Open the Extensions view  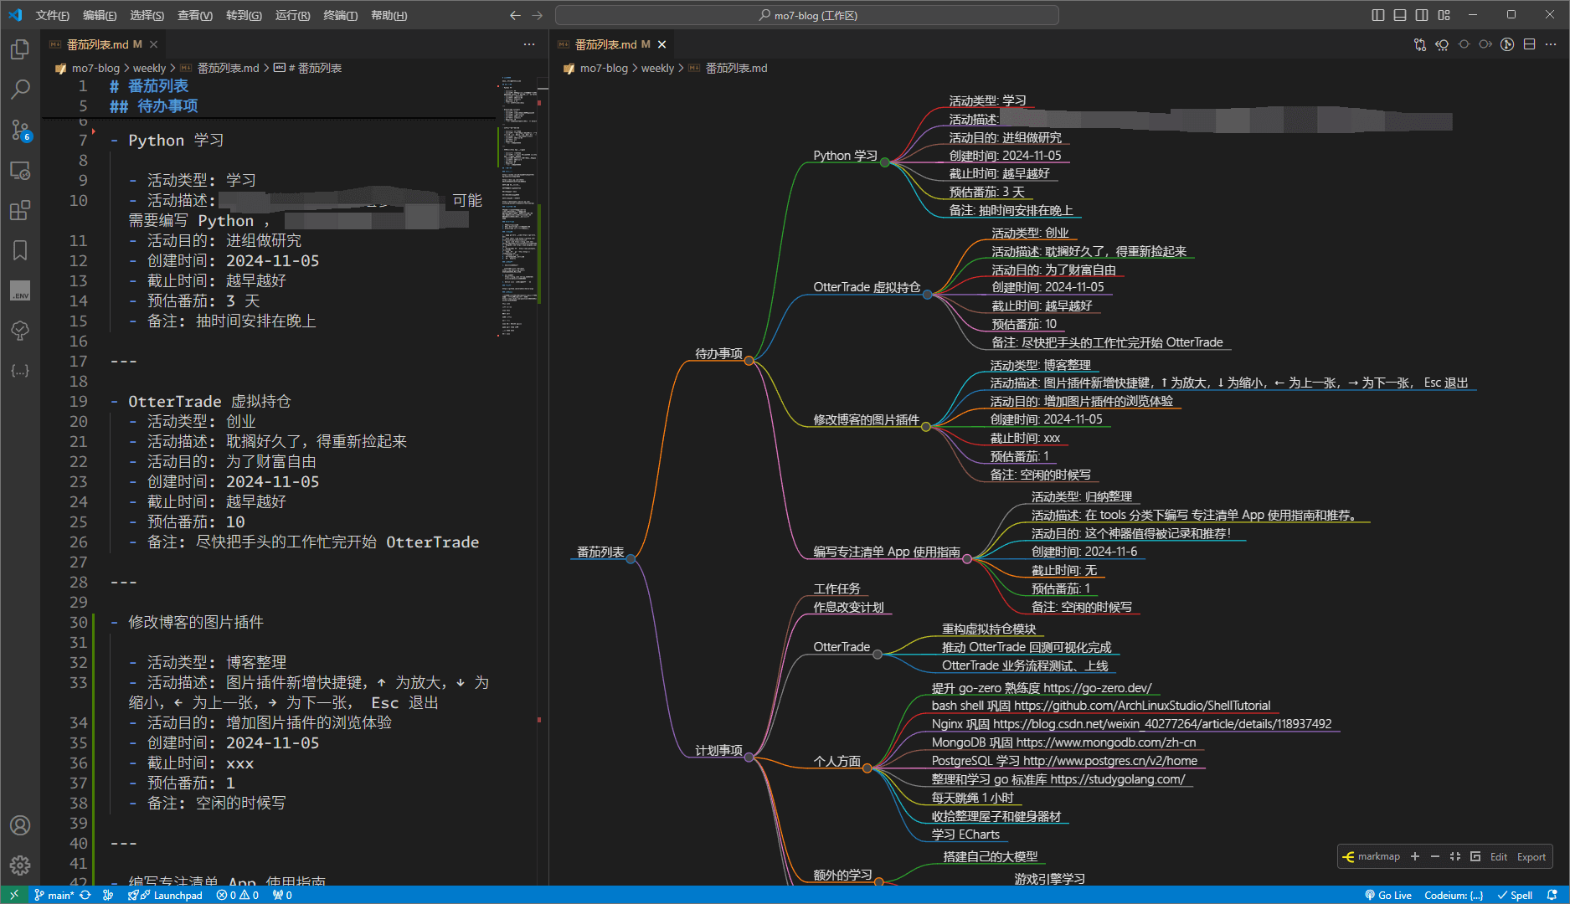pyautogui.click(x=20, y=210)
